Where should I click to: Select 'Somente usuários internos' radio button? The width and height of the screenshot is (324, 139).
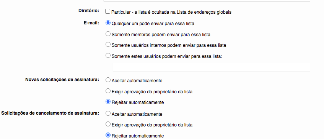[x=108, y=45]
